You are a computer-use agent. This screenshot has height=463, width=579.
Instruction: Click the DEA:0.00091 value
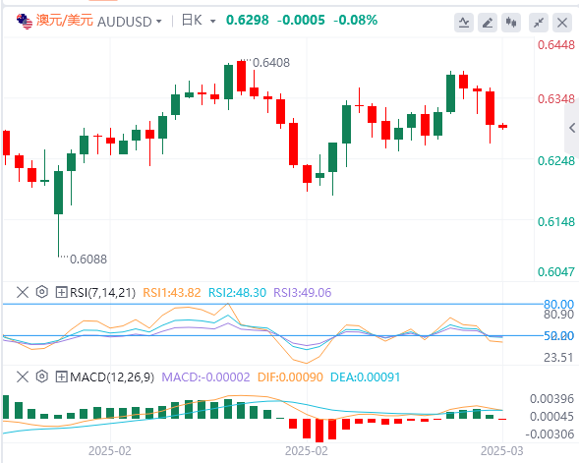tap(366, 376)
